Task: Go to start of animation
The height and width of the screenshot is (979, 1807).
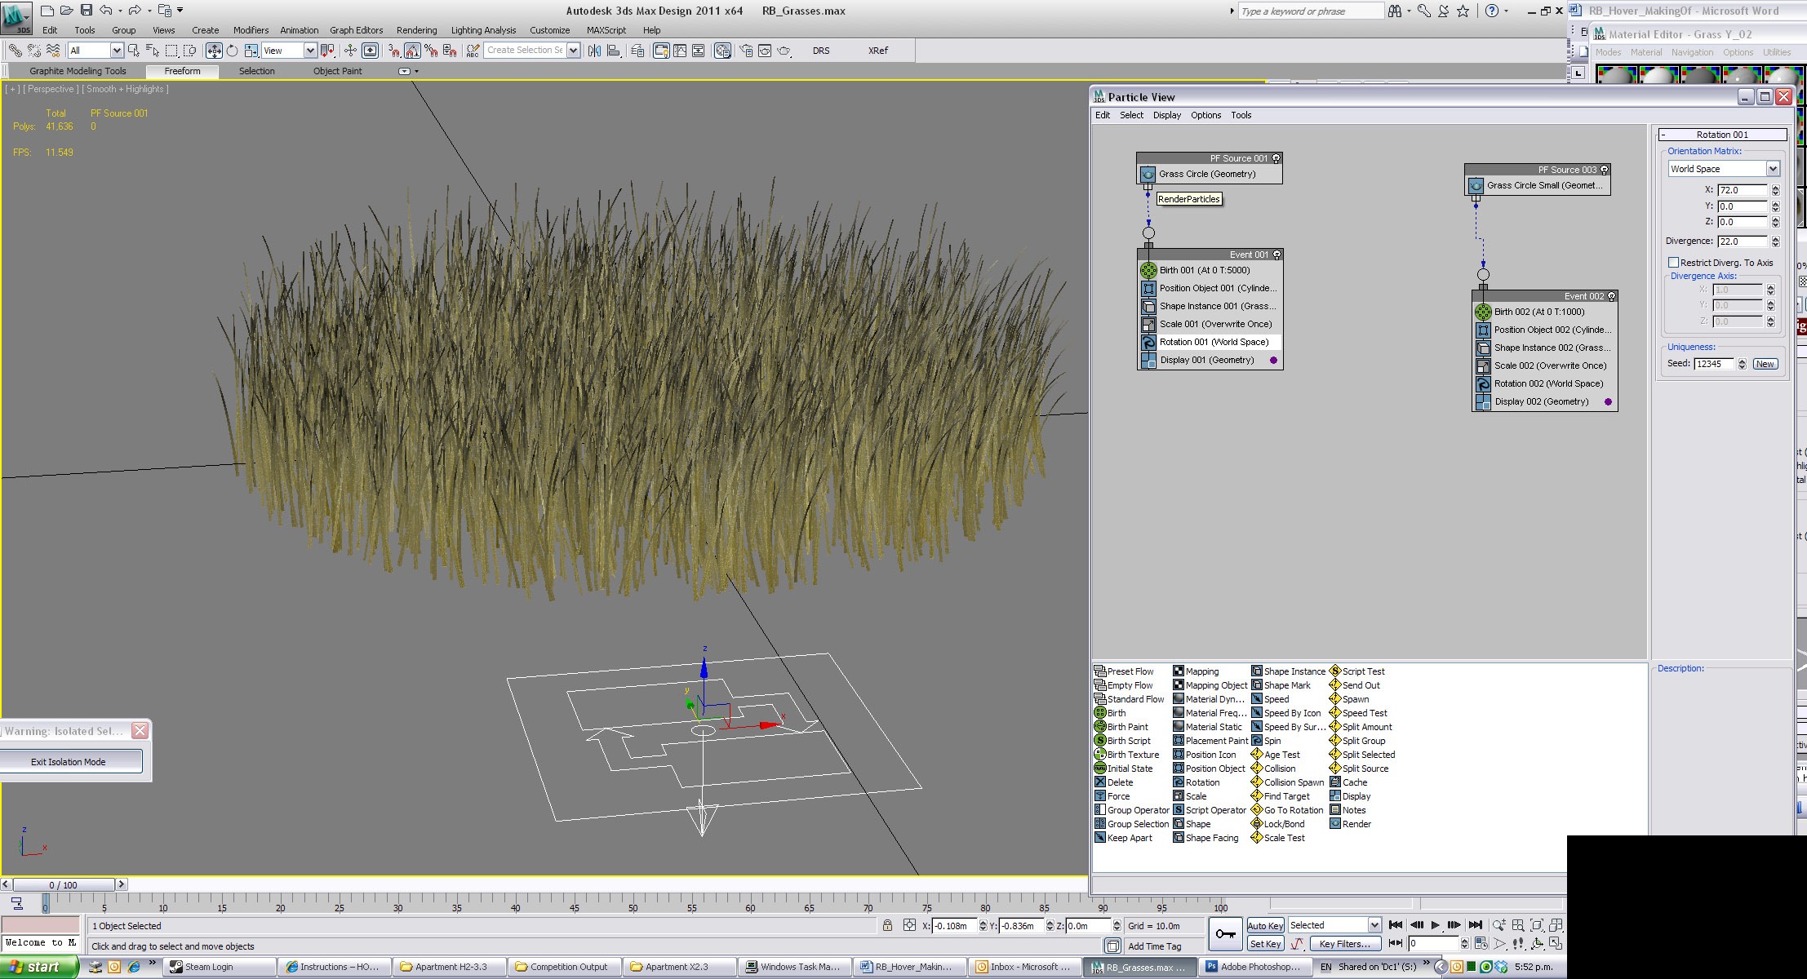Action: (1396, 925)
